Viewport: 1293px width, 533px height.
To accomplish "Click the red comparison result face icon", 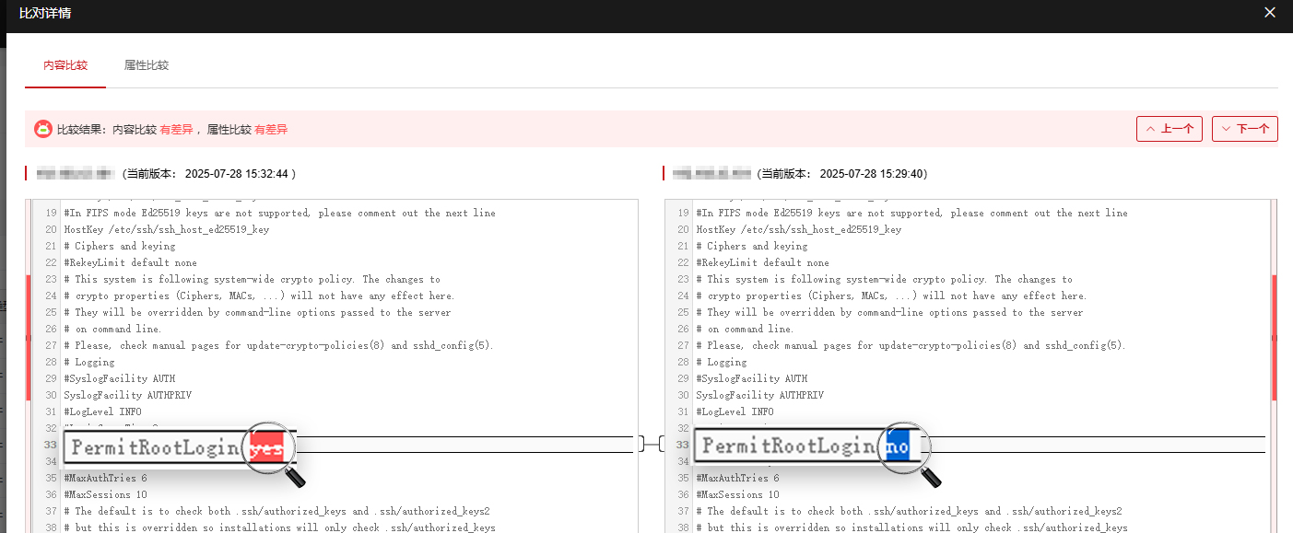I will point(43,130).
